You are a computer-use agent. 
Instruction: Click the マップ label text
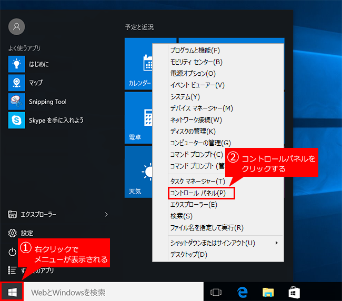[x=36, y=83]
